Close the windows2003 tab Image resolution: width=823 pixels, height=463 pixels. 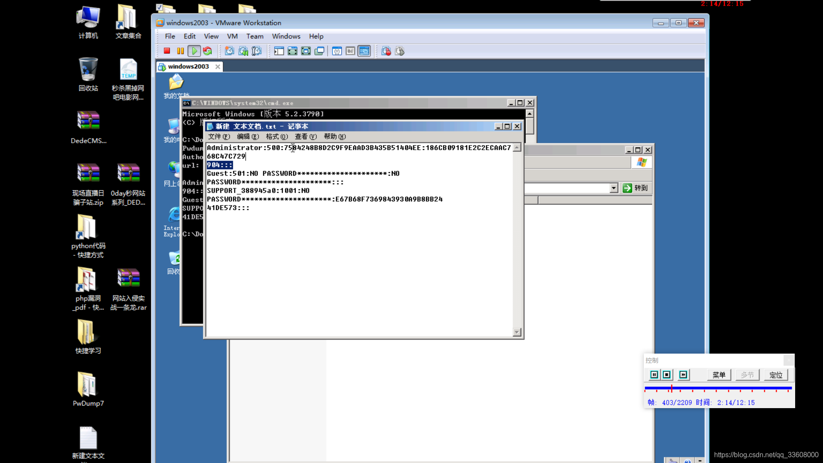point(218,66)
